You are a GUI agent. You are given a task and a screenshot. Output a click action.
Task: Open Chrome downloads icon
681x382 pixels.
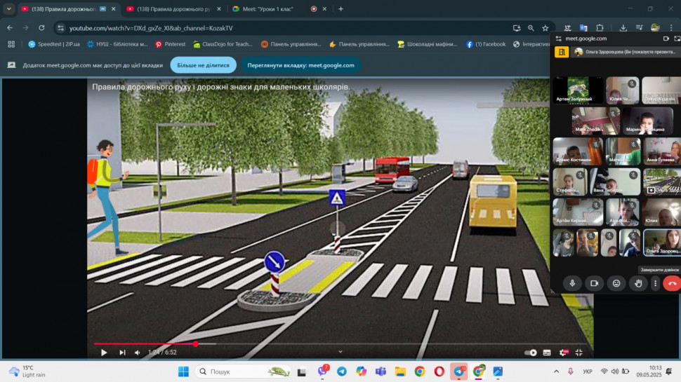tap(623, 28)
